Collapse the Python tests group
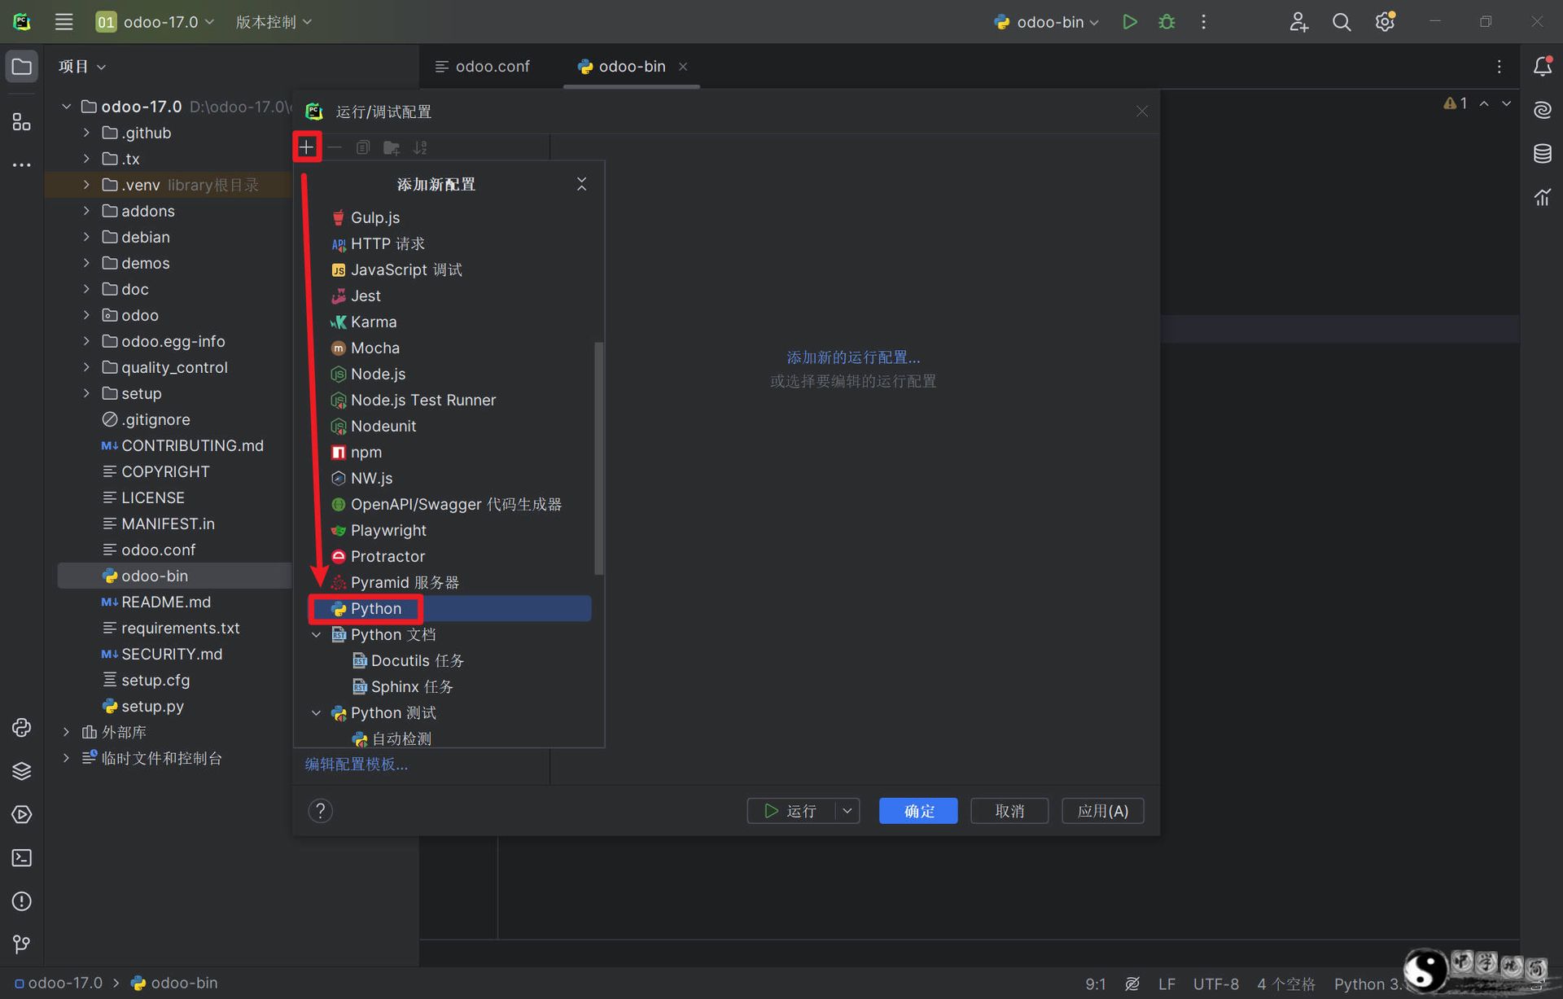 [317, 712]
